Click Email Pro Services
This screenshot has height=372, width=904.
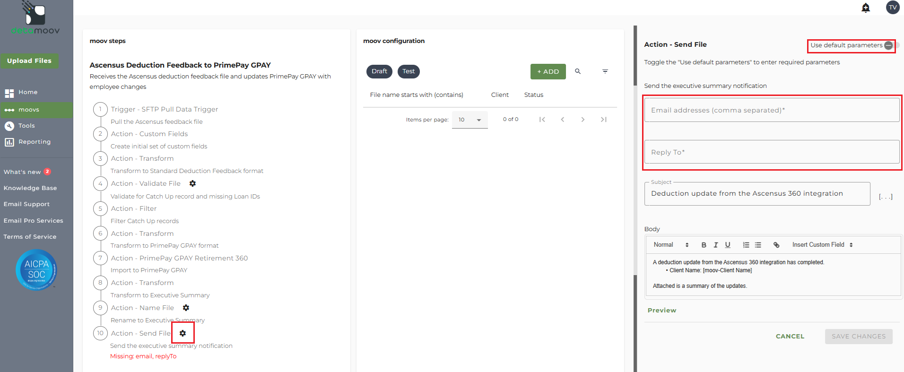pos(33,221)
